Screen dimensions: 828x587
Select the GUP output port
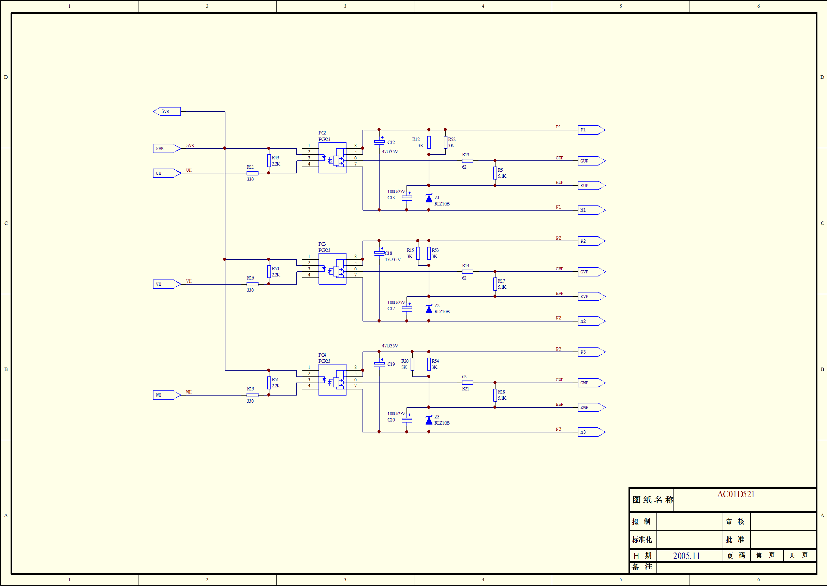pos(592,161)
